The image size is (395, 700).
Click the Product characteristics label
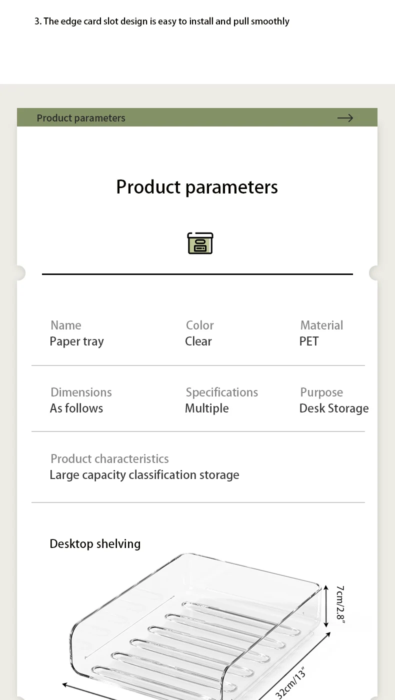pos(109,459)
